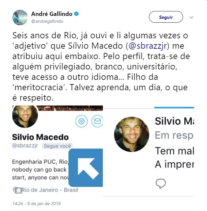This screenshot has width=207, height=211.
Task: Expand the tweet options chevron menu
Action: [191, 17]
